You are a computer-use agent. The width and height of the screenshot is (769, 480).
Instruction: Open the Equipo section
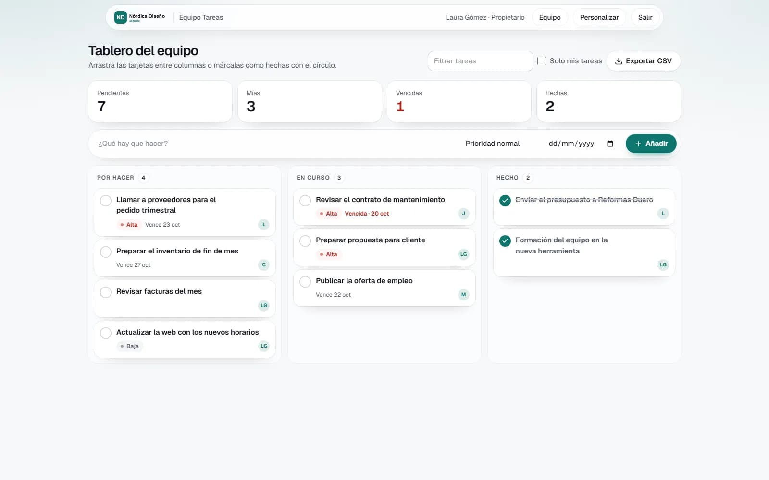pos(550,17)
